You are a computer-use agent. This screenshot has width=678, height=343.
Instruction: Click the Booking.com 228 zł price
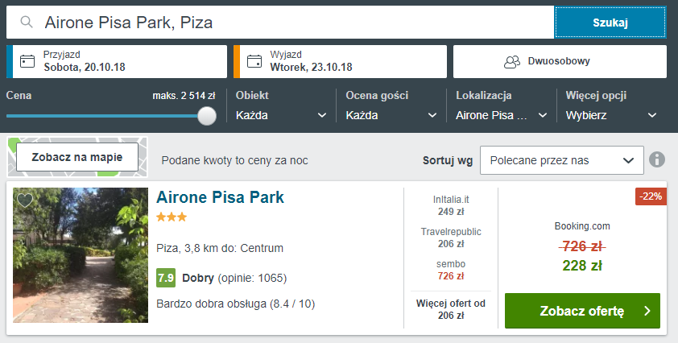click(x=582, y=266)
